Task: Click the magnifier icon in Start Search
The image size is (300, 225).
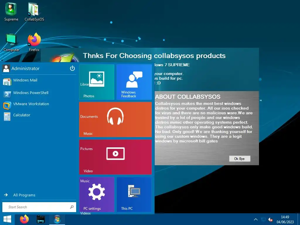Action: click(72, 207)
